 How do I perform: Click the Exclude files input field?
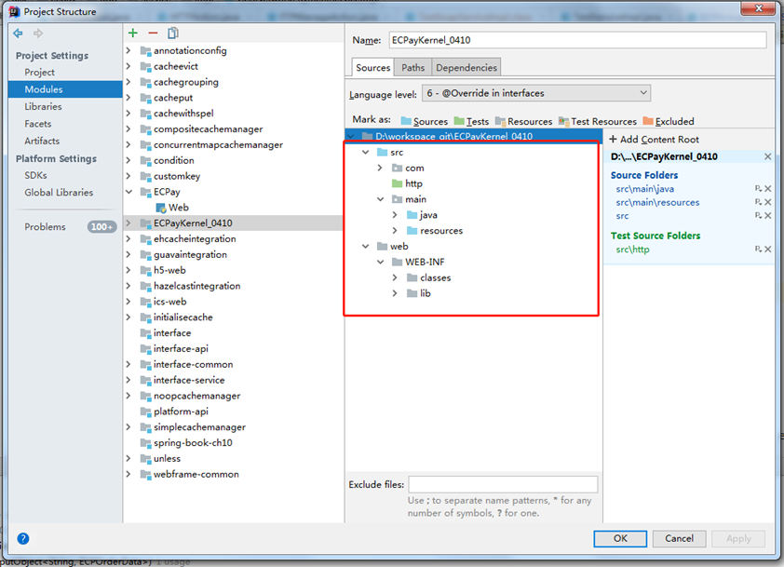point(503,484)
